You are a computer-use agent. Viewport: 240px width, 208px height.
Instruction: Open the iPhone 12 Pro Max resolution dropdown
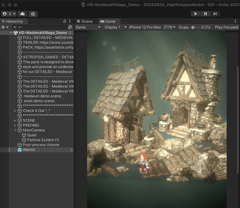(152, 27)
